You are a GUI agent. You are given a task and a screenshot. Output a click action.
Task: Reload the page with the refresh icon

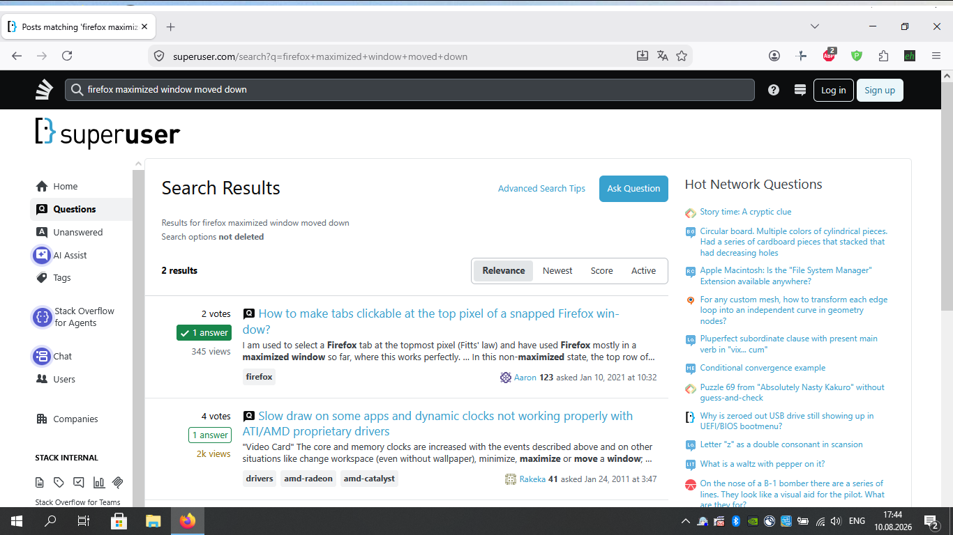(x=67, y=56)
